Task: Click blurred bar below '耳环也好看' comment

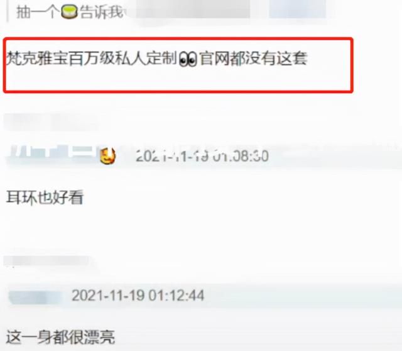Action: (x=46, y=261)
